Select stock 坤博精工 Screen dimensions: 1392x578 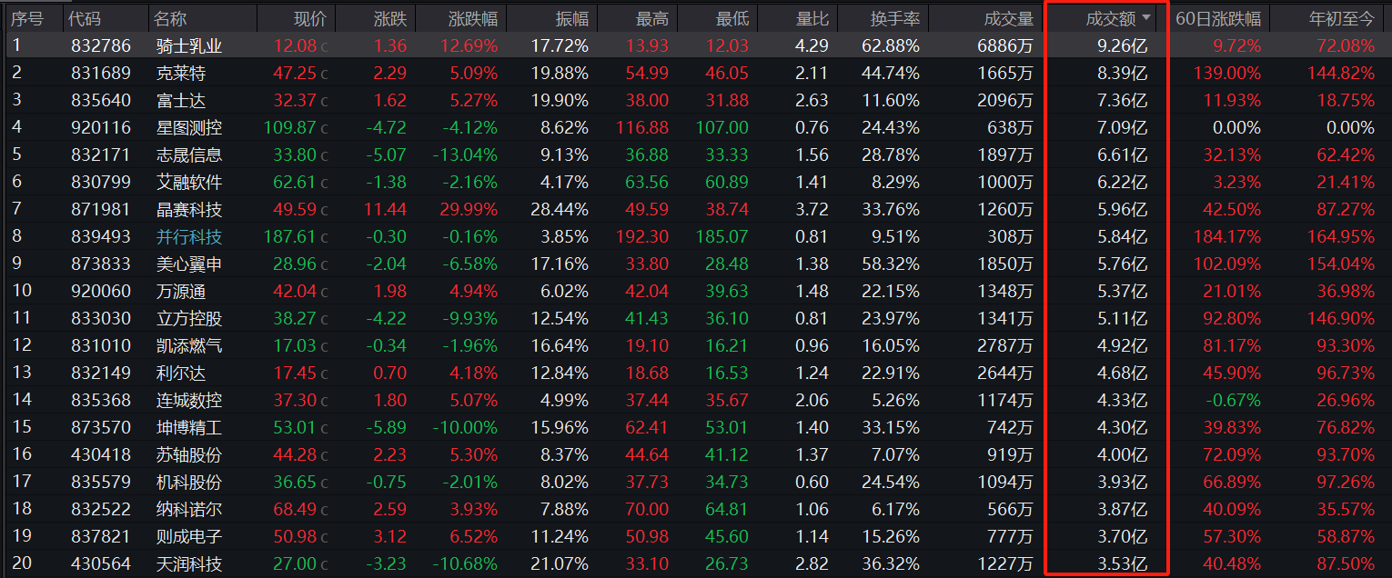point(188,427)
